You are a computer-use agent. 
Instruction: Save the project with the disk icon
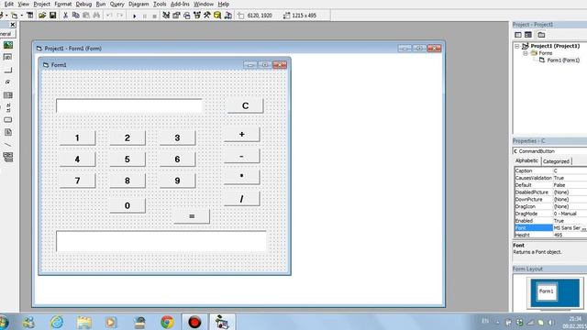tap(53, 16)
